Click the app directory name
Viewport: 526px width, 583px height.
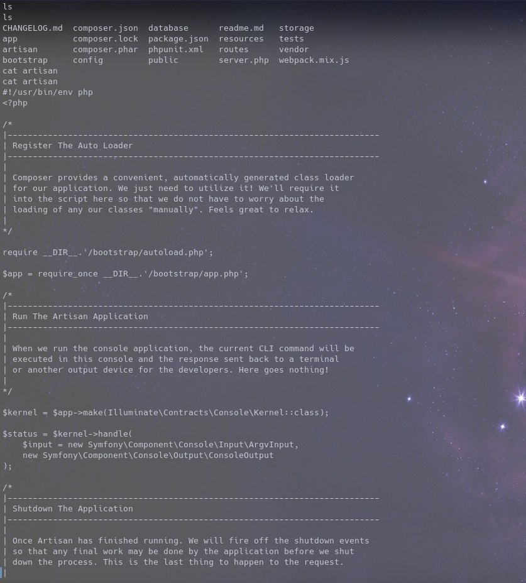click(10, 39)
